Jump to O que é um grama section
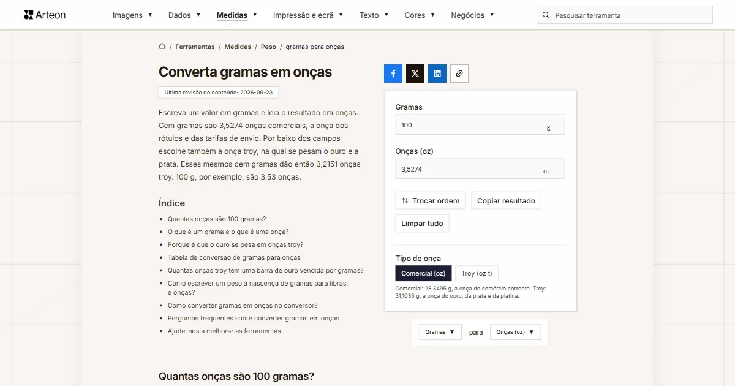Screen dimensions: 735x386 click(x=228, y=232)
